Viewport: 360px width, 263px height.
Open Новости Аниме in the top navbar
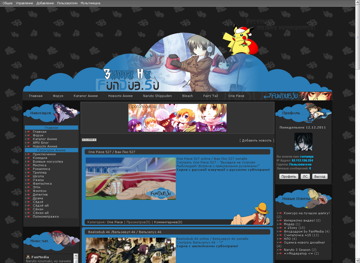pyautogui.click(x=120, y=96)
